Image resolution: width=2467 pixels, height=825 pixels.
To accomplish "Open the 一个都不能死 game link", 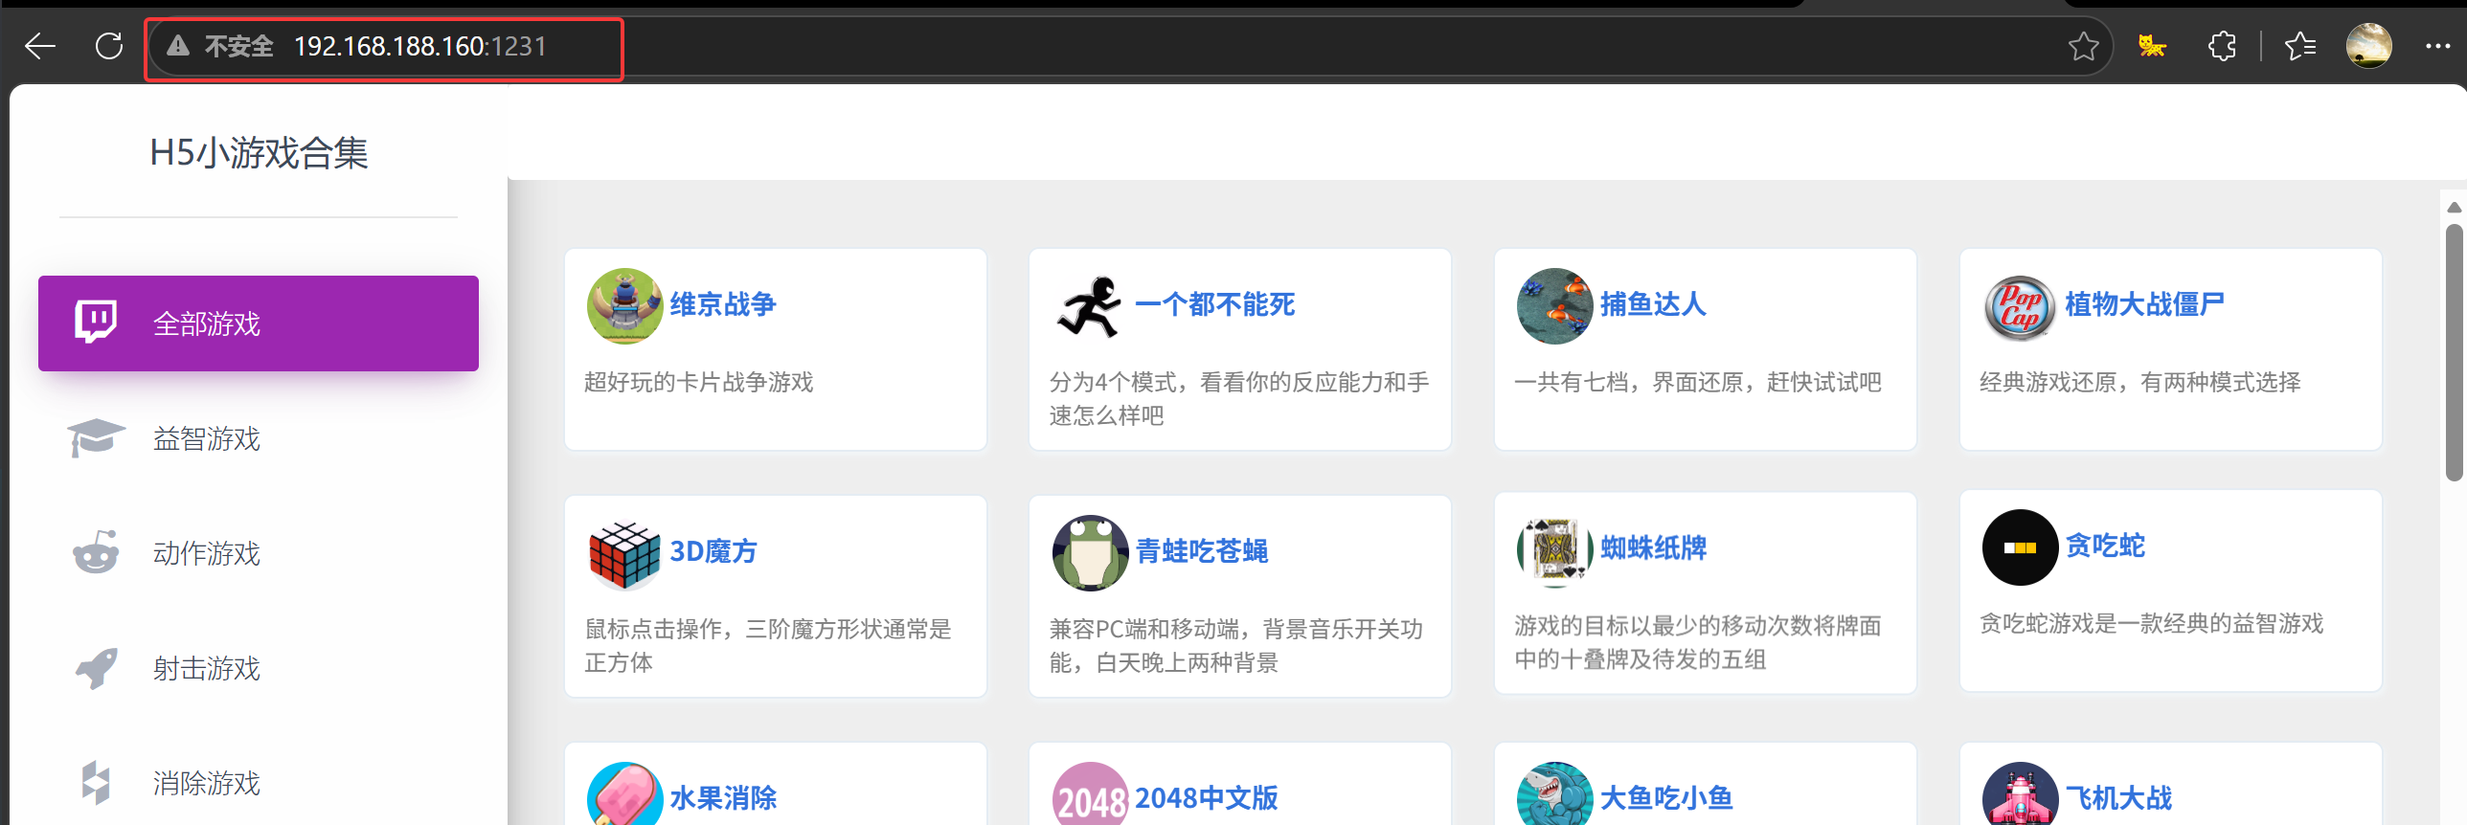I will 1214,304.
